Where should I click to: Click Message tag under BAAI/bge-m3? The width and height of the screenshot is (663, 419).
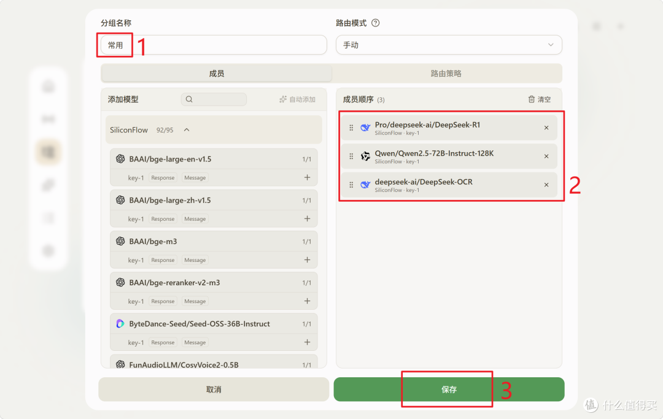(195, 260)
